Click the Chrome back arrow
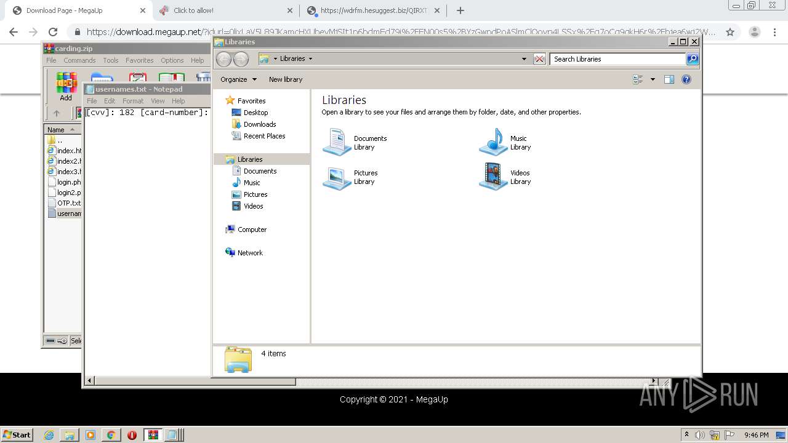Screen dimensions: 788x443 coord(14,32)
